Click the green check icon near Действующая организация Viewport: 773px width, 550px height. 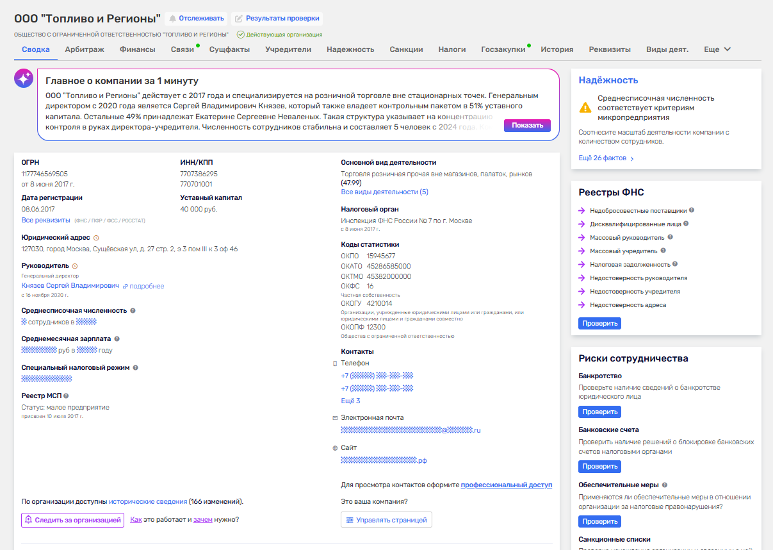[x=241, y=35]
